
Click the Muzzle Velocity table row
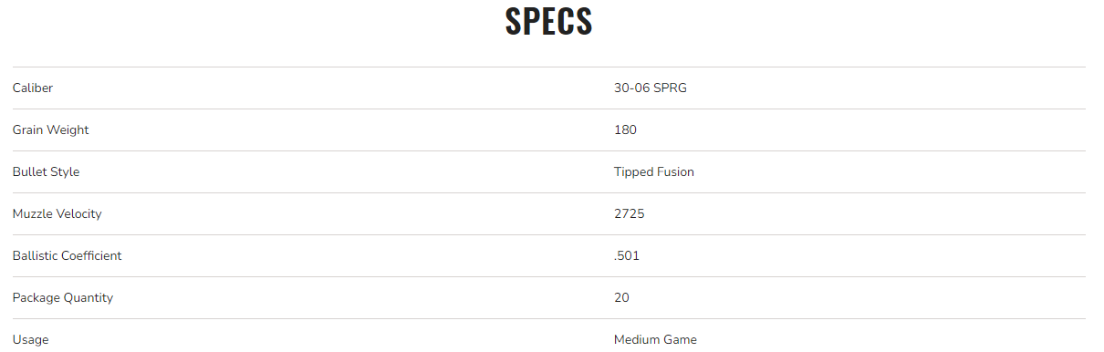(549, 213)
